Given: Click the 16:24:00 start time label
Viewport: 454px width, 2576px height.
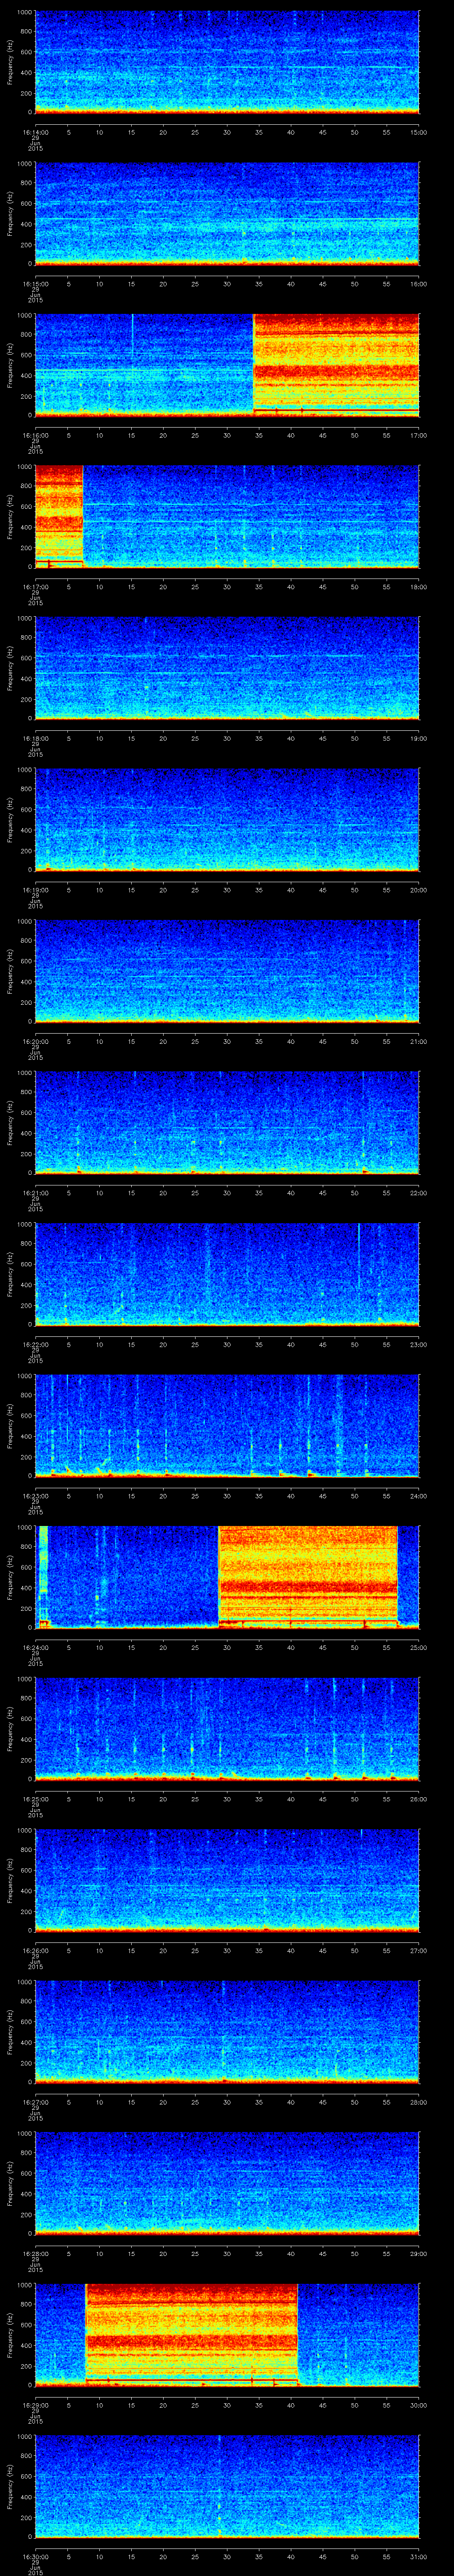Looking at the screenshot, I should [x=35, y=1647].
